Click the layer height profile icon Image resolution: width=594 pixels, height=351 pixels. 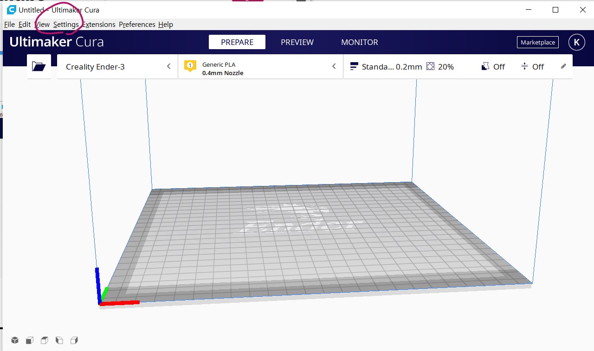(x=355, y=66)
